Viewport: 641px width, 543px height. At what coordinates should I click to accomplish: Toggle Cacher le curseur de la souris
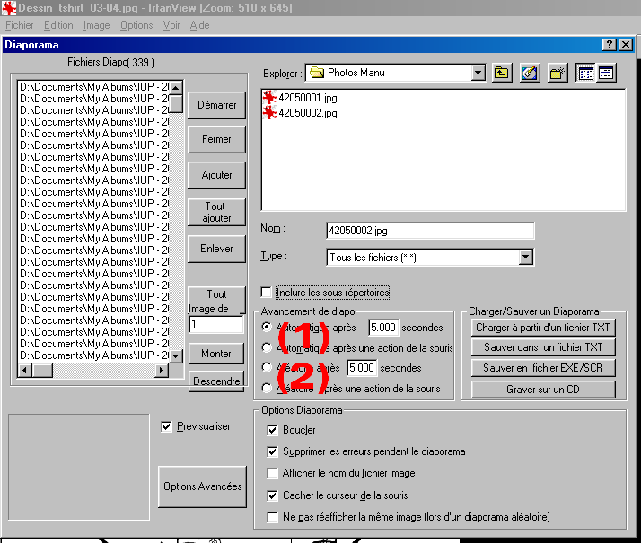[x=272, y=495]
